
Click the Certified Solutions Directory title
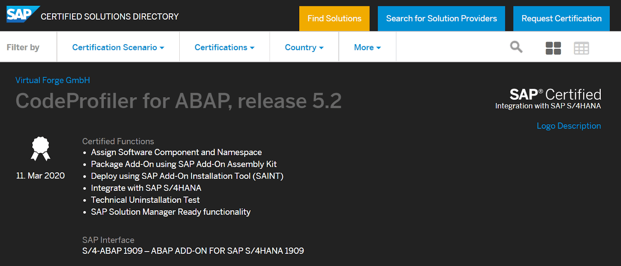(x=109, y=17)
